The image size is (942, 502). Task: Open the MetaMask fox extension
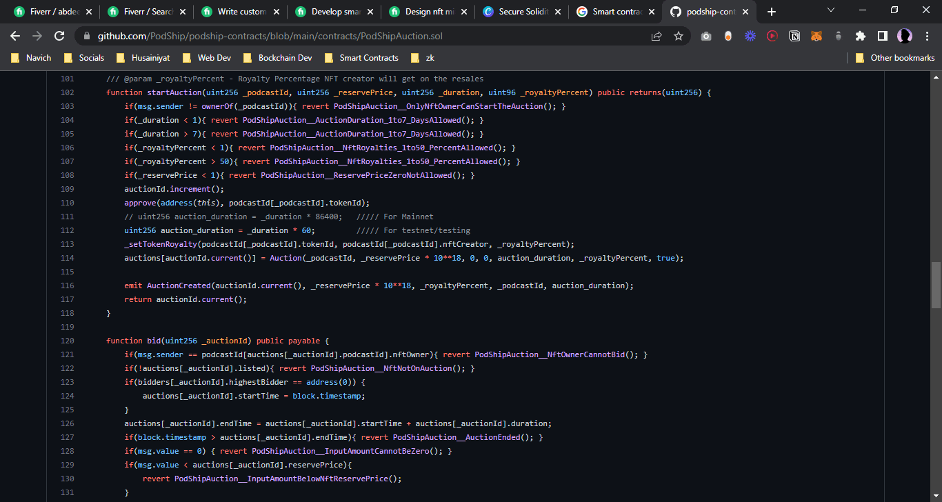point(816,36)
